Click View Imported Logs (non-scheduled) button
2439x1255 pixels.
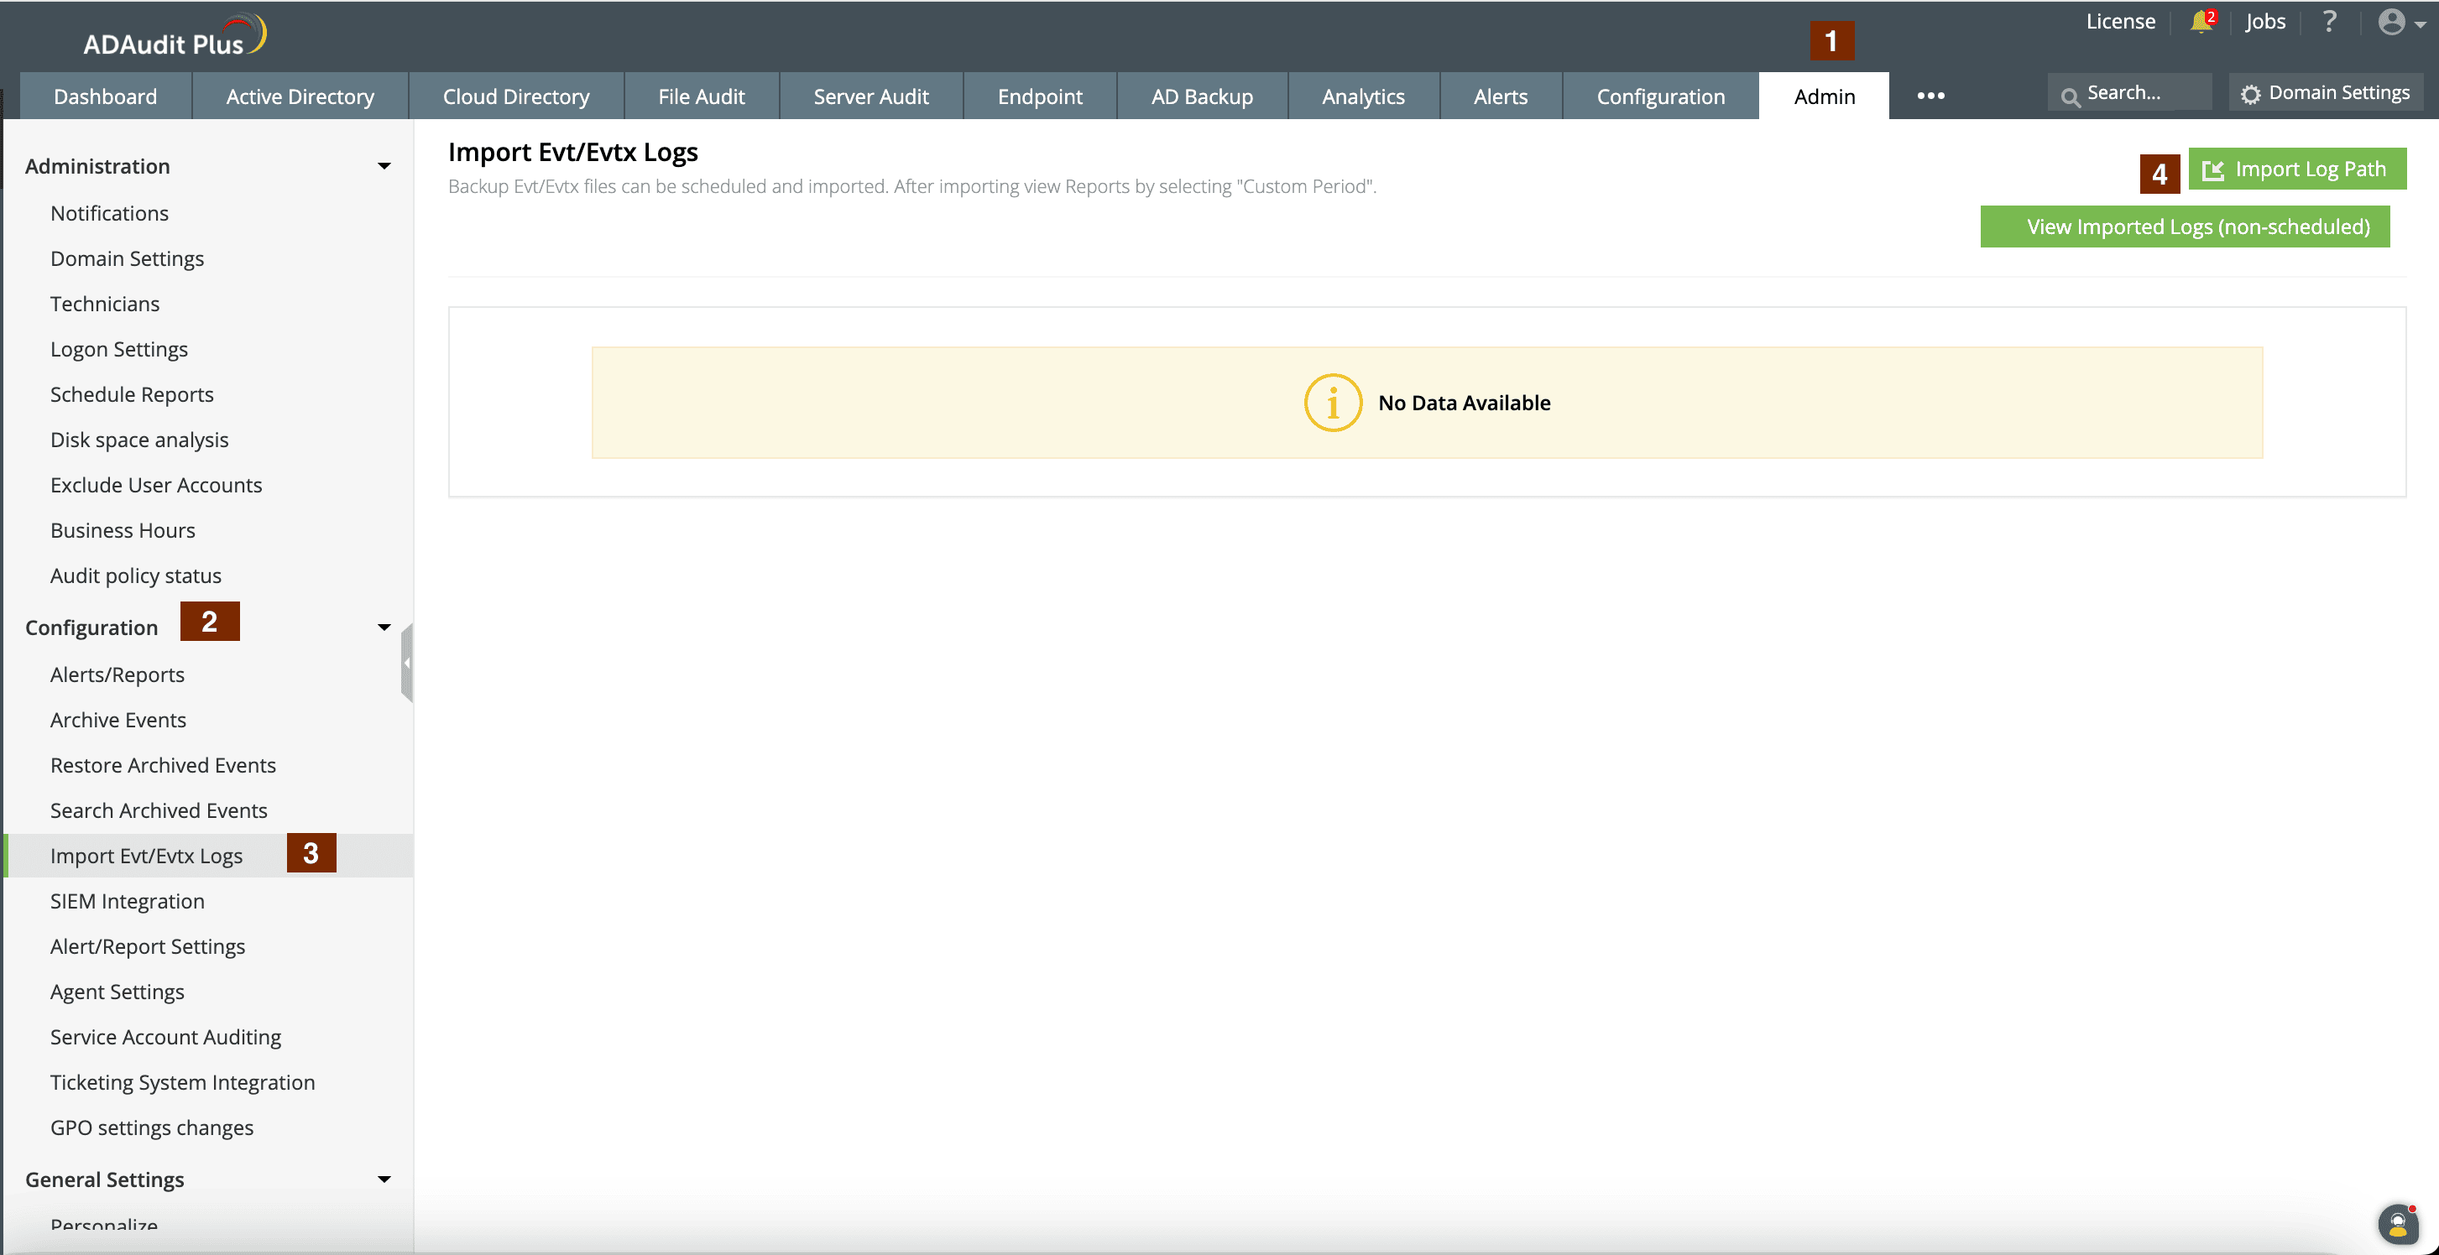click(x=2185, y=227)
